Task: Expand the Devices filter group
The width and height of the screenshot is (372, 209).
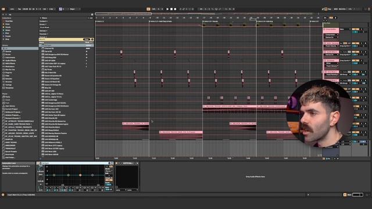Action: [44, 31]
